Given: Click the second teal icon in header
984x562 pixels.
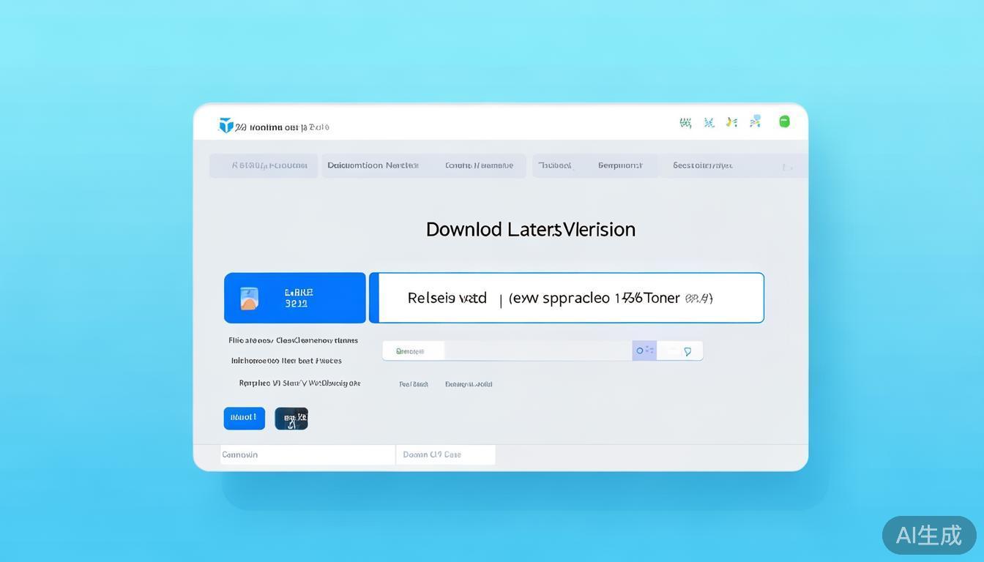Looking at the screenshot, I should [709, 123].
